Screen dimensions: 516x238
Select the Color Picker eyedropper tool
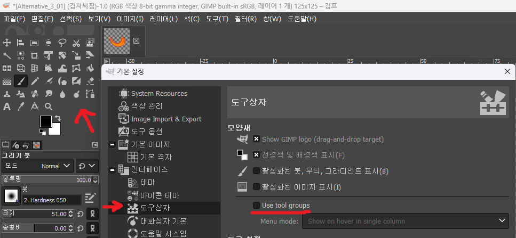coord(21,106)
